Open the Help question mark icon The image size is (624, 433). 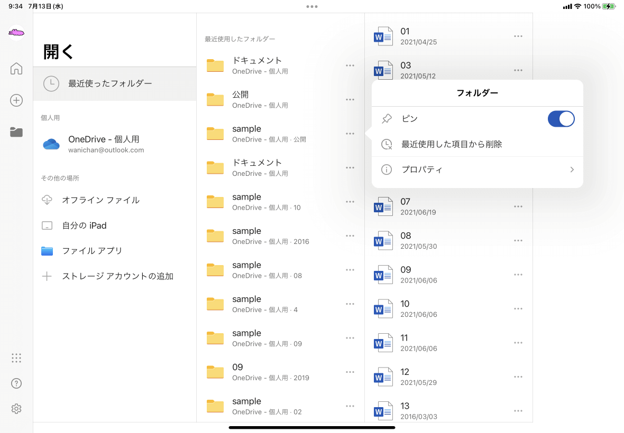[16, 383]
